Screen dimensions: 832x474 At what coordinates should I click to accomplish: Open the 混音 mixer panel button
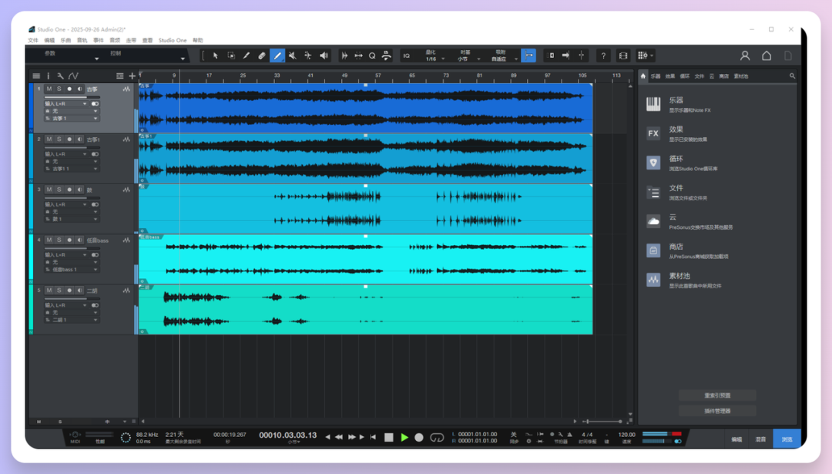[x=761, y=439]
